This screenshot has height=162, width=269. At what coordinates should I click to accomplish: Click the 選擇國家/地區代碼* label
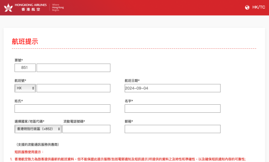tap(29, 121)
